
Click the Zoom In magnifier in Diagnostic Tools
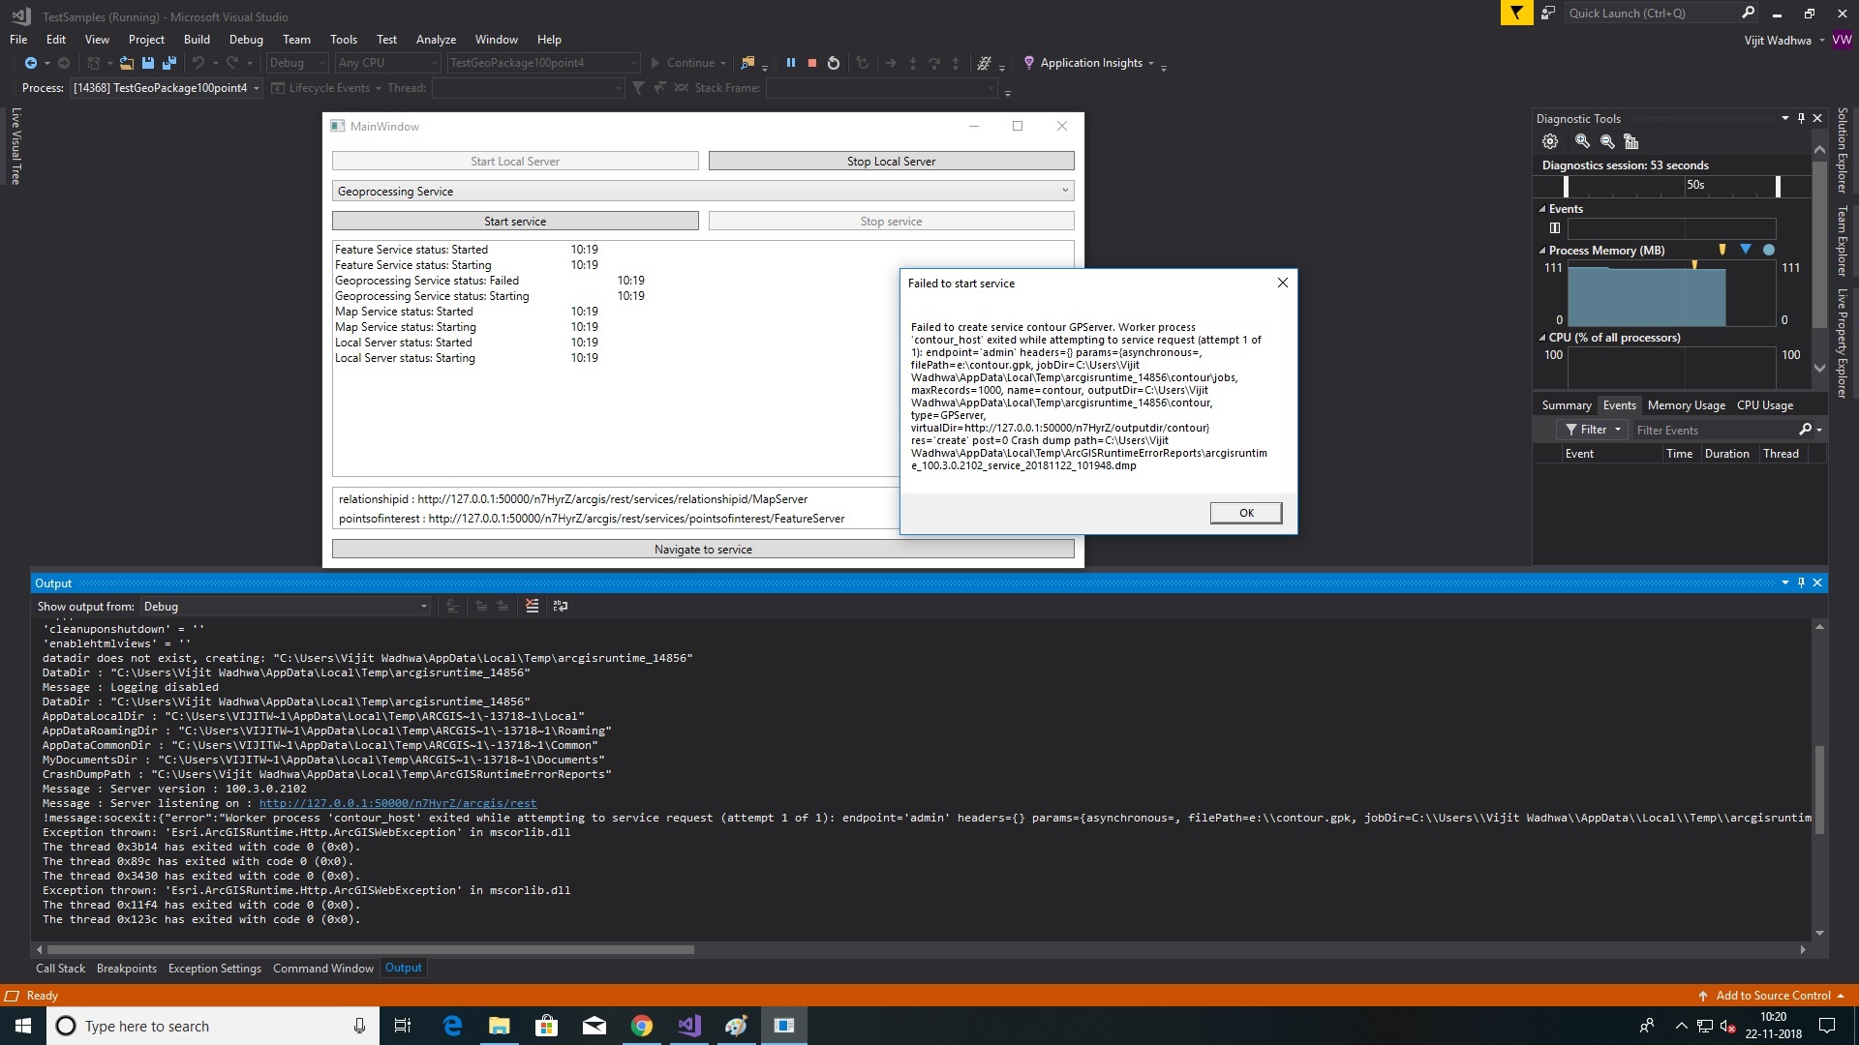[1582, 141]
